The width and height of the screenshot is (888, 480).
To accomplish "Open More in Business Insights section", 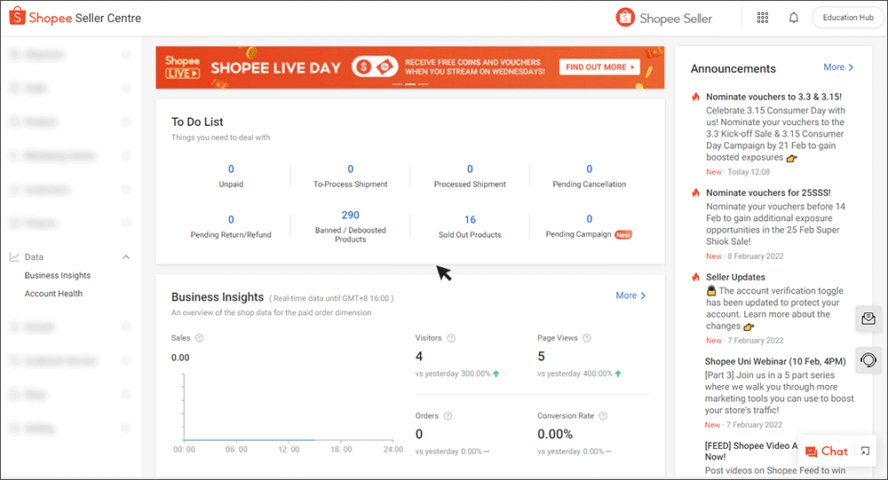I will [630, 295].
